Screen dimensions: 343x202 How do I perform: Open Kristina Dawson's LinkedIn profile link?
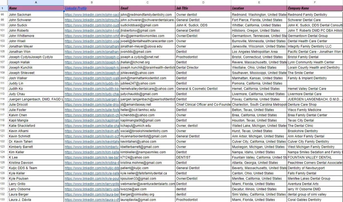coord(91,162)
